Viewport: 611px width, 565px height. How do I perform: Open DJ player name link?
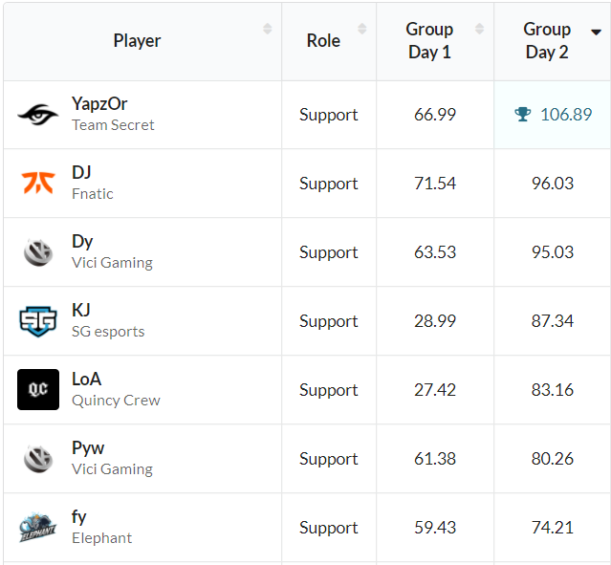pos(81,173)
